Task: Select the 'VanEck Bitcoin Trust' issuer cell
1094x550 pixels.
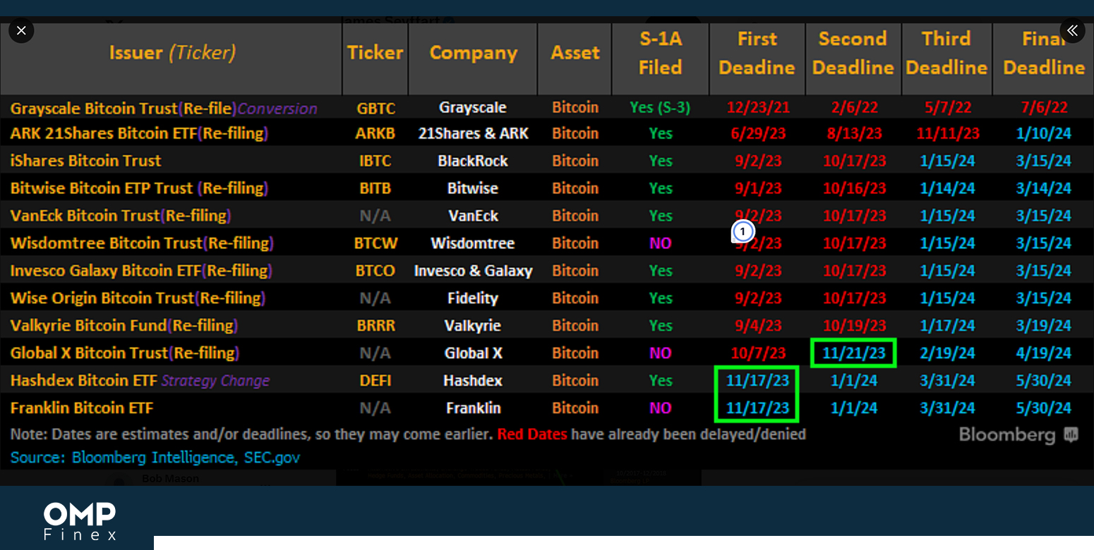Action: tap(121, 216)
